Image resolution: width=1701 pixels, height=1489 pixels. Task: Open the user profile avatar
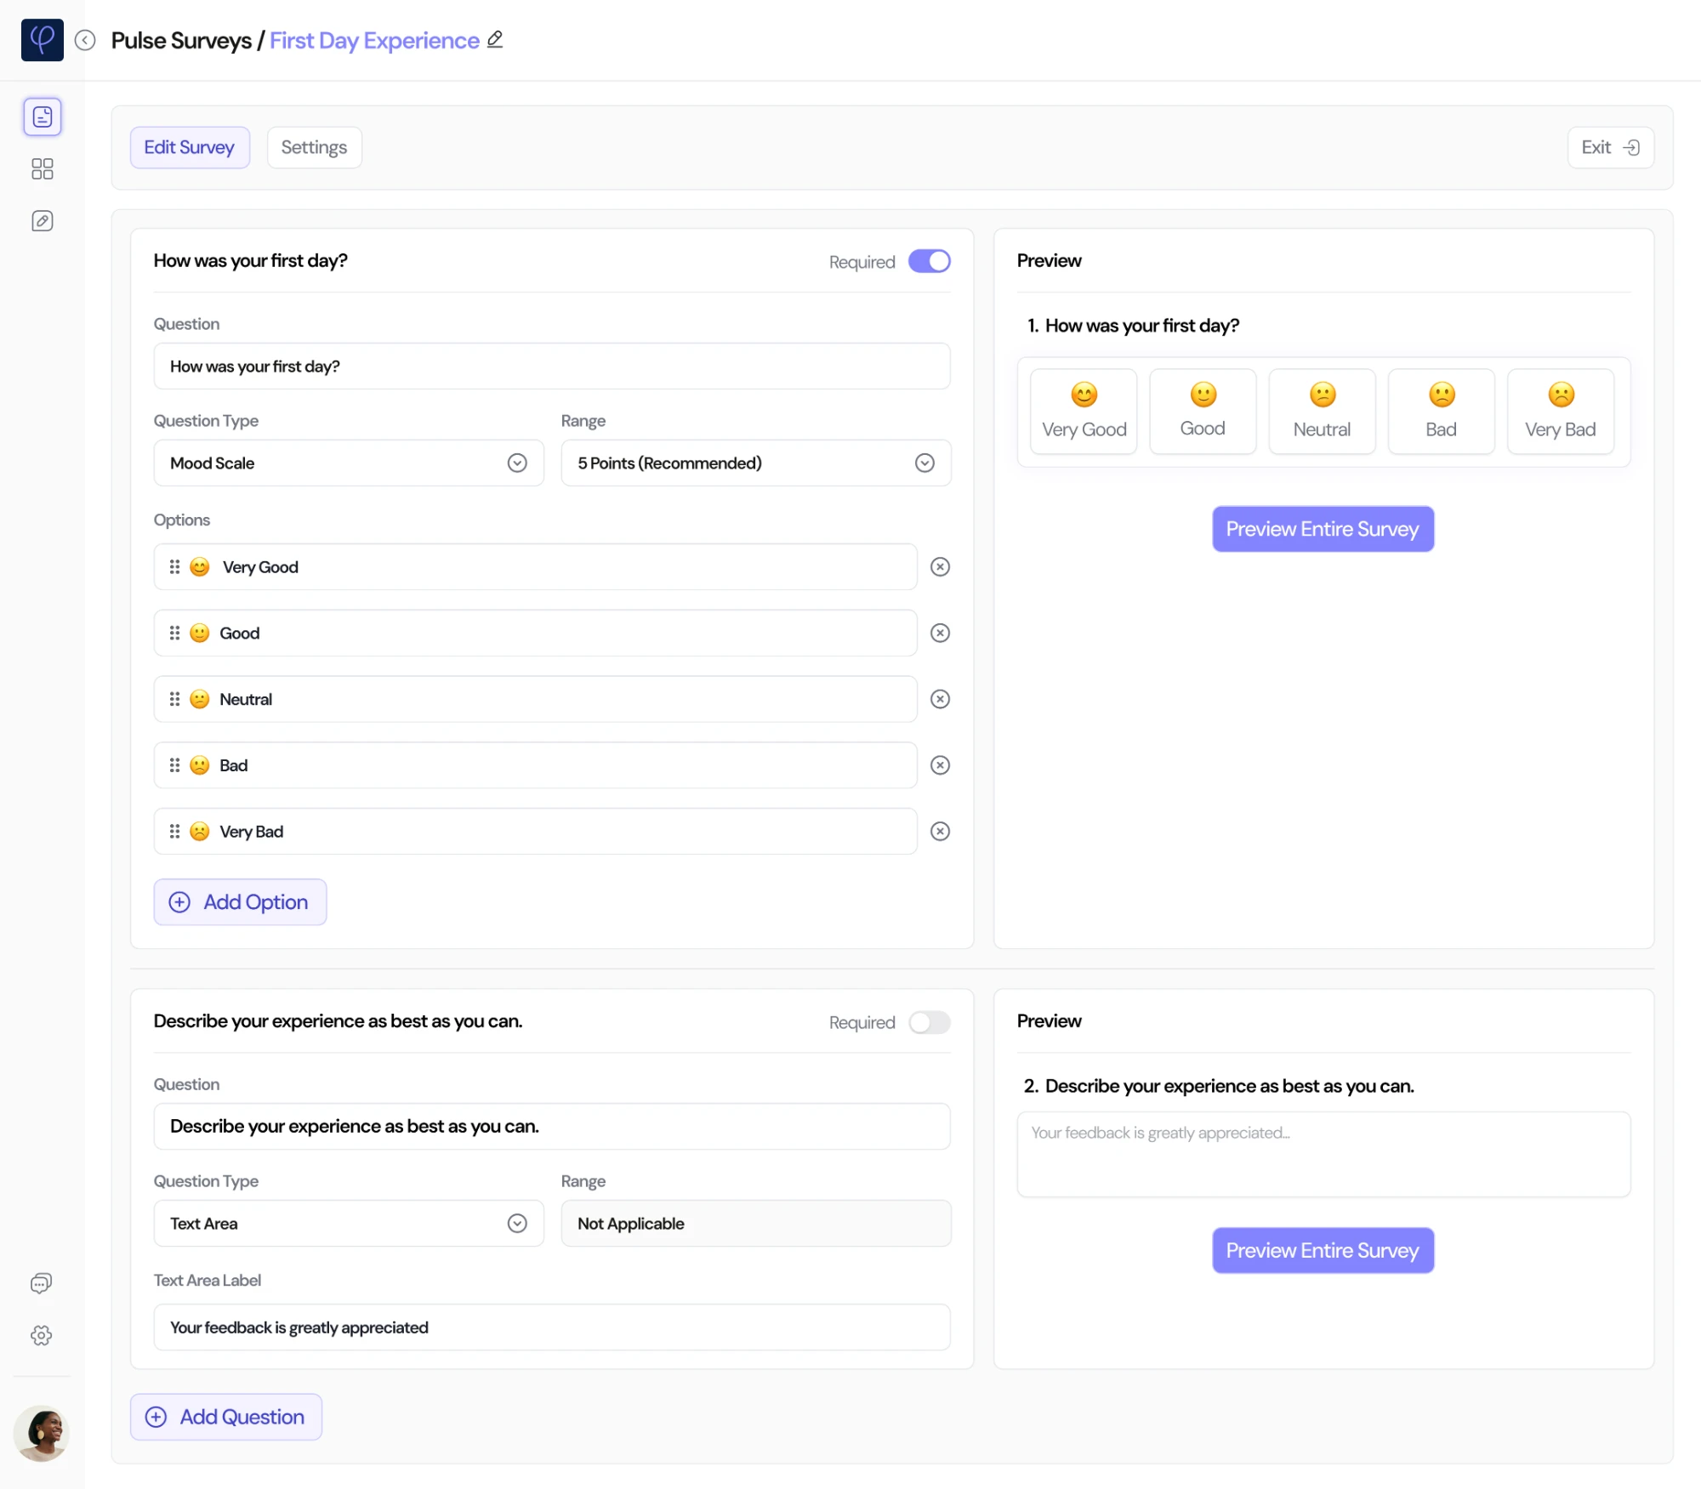(41, 1433)
